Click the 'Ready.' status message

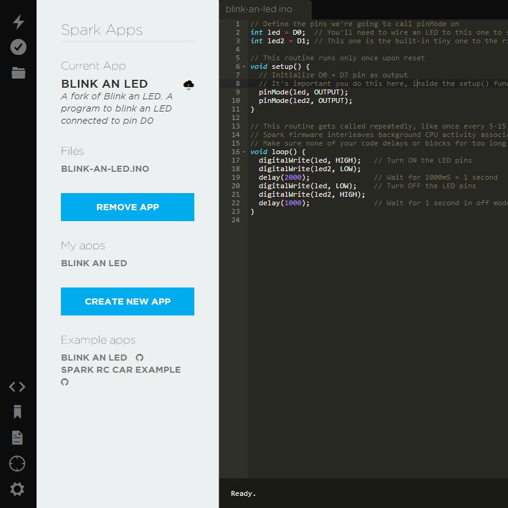243,493
